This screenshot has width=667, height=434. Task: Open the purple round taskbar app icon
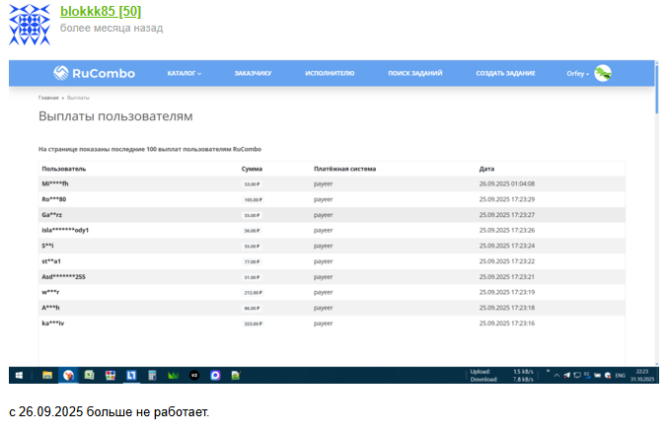click(215, 376)
